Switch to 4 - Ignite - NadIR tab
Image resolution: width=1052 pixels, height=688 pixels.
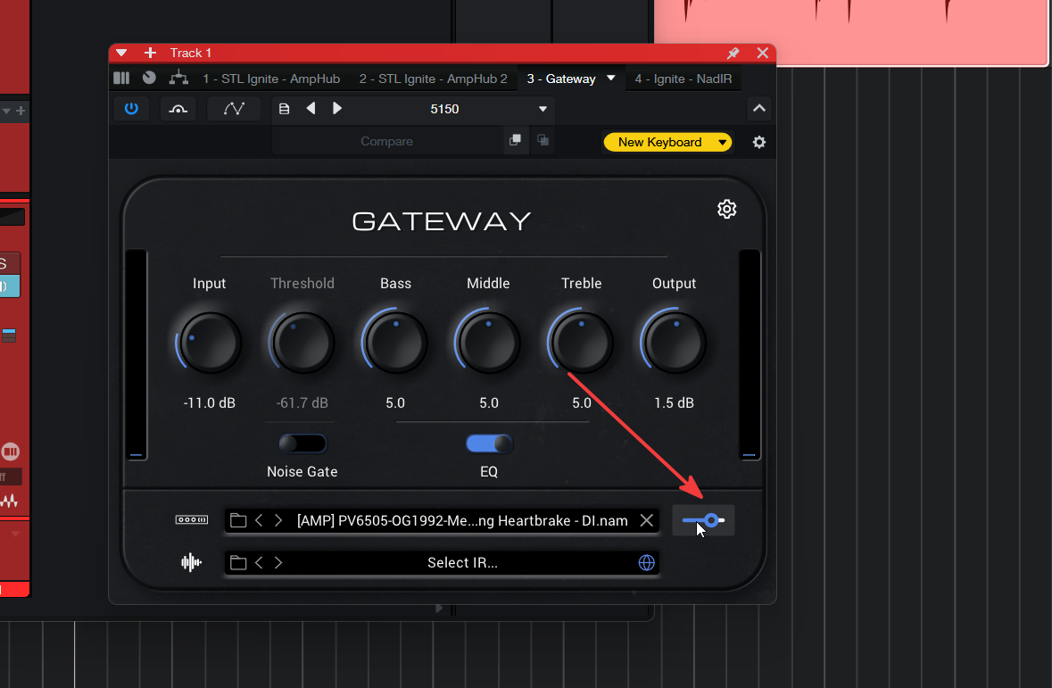pos(683,79)
